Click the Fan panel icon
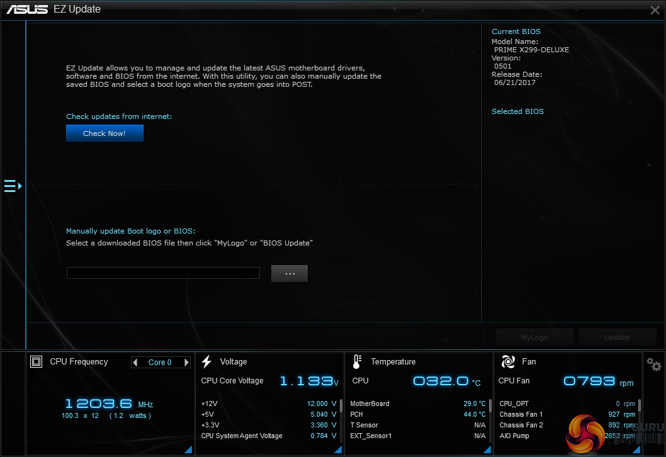Viewport: 666px width, 457px height. point(508,361)
